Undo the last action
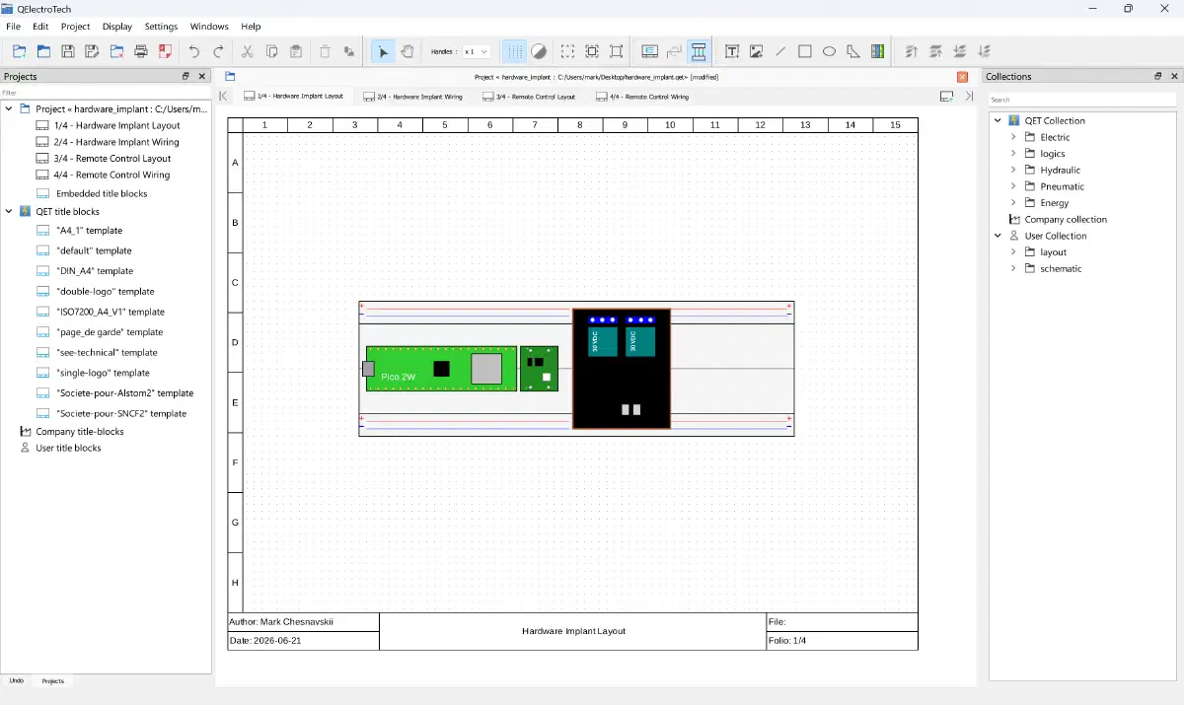1184x705 pixels. tap(194, 51)
